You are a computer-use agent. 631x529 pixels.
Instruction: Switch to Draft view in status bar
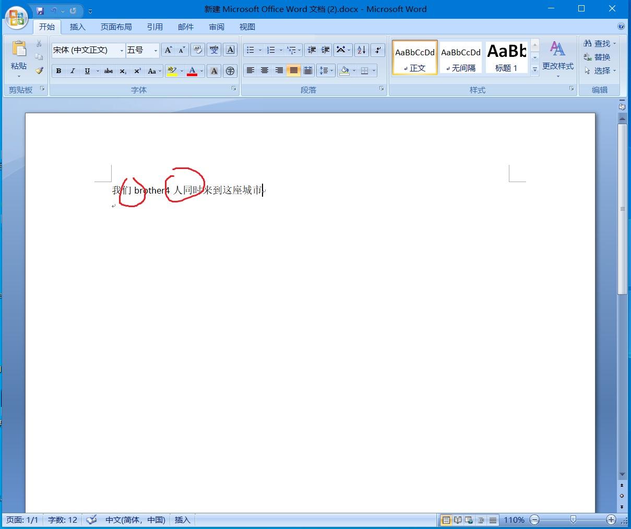pyautogui.click(x=493, y=520)
